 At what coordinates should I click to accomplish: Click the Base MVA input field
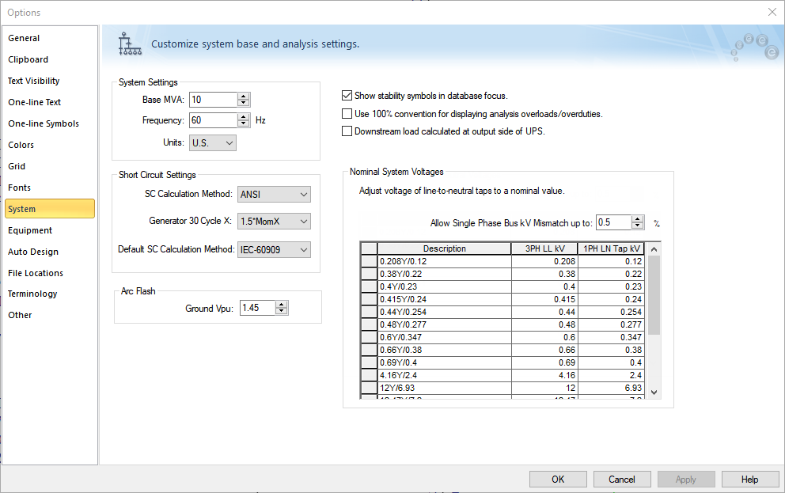tap(212, 100)
